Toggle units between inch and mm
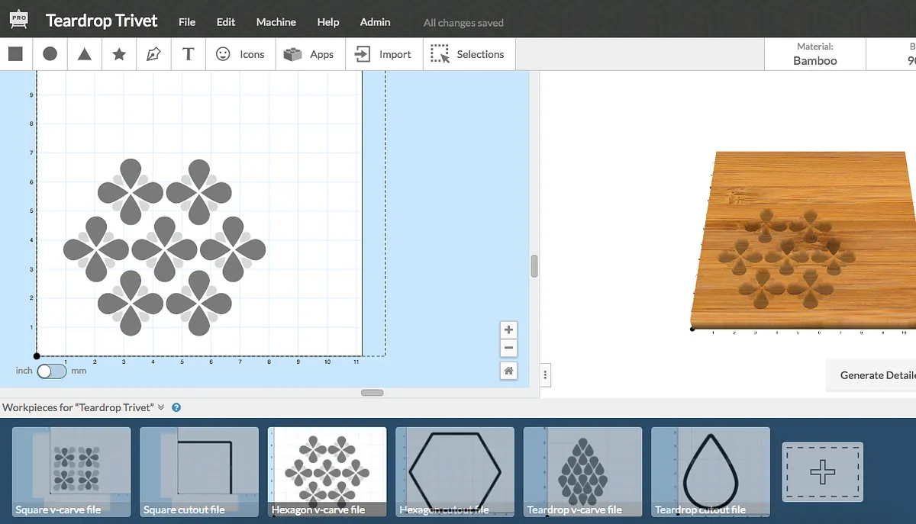The height and width of the screenshot is (524, 916). (x=51, y=371)
